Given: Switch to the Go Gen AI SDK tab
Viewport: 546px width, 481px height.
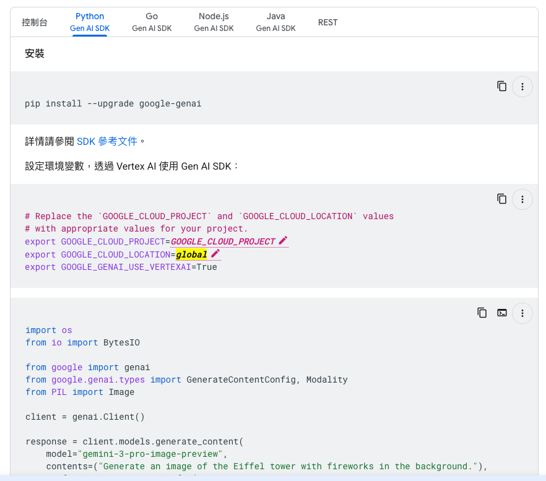Looking at the screenshot, I should [152, 22].
